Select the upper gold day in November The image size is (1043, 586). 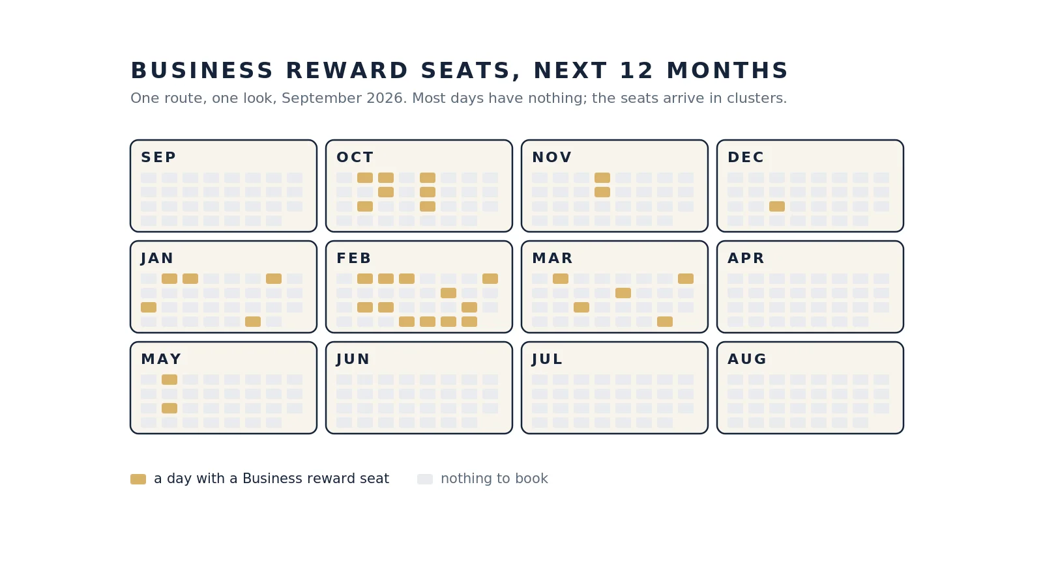[602, 178]
